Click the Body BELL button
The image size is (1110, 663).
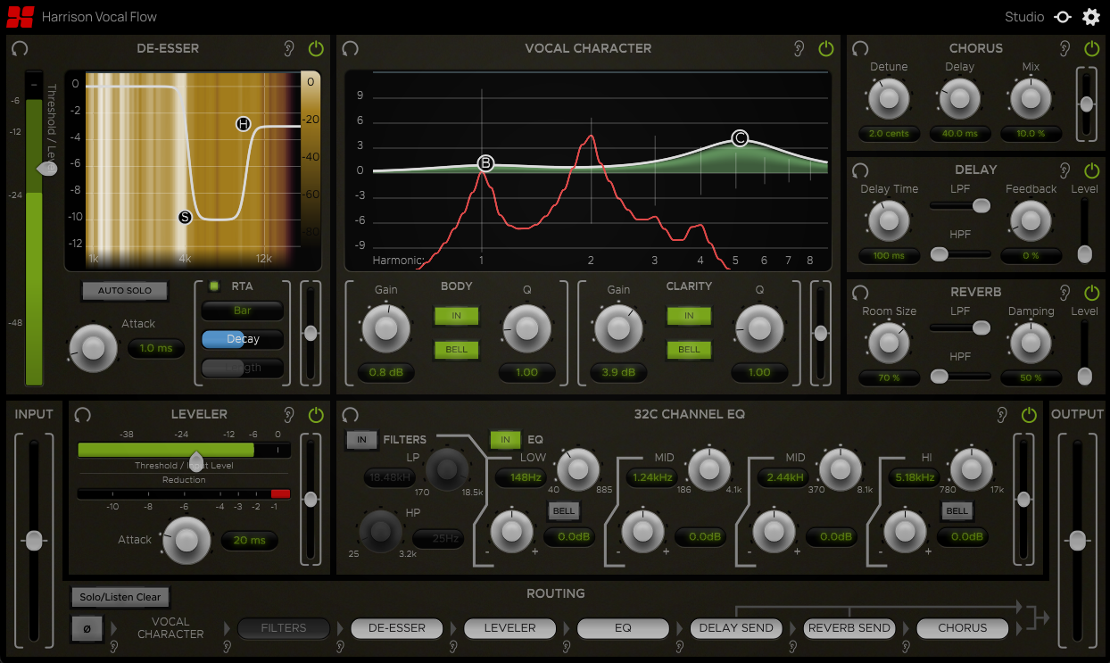(x=456, y=349)
